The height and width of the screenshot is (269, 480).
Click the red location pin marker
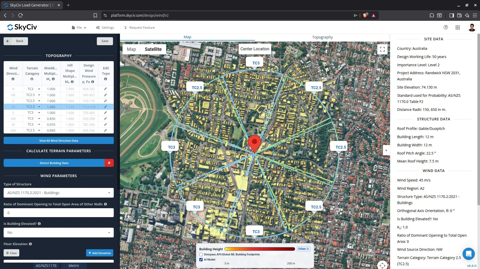coord(255,144)
